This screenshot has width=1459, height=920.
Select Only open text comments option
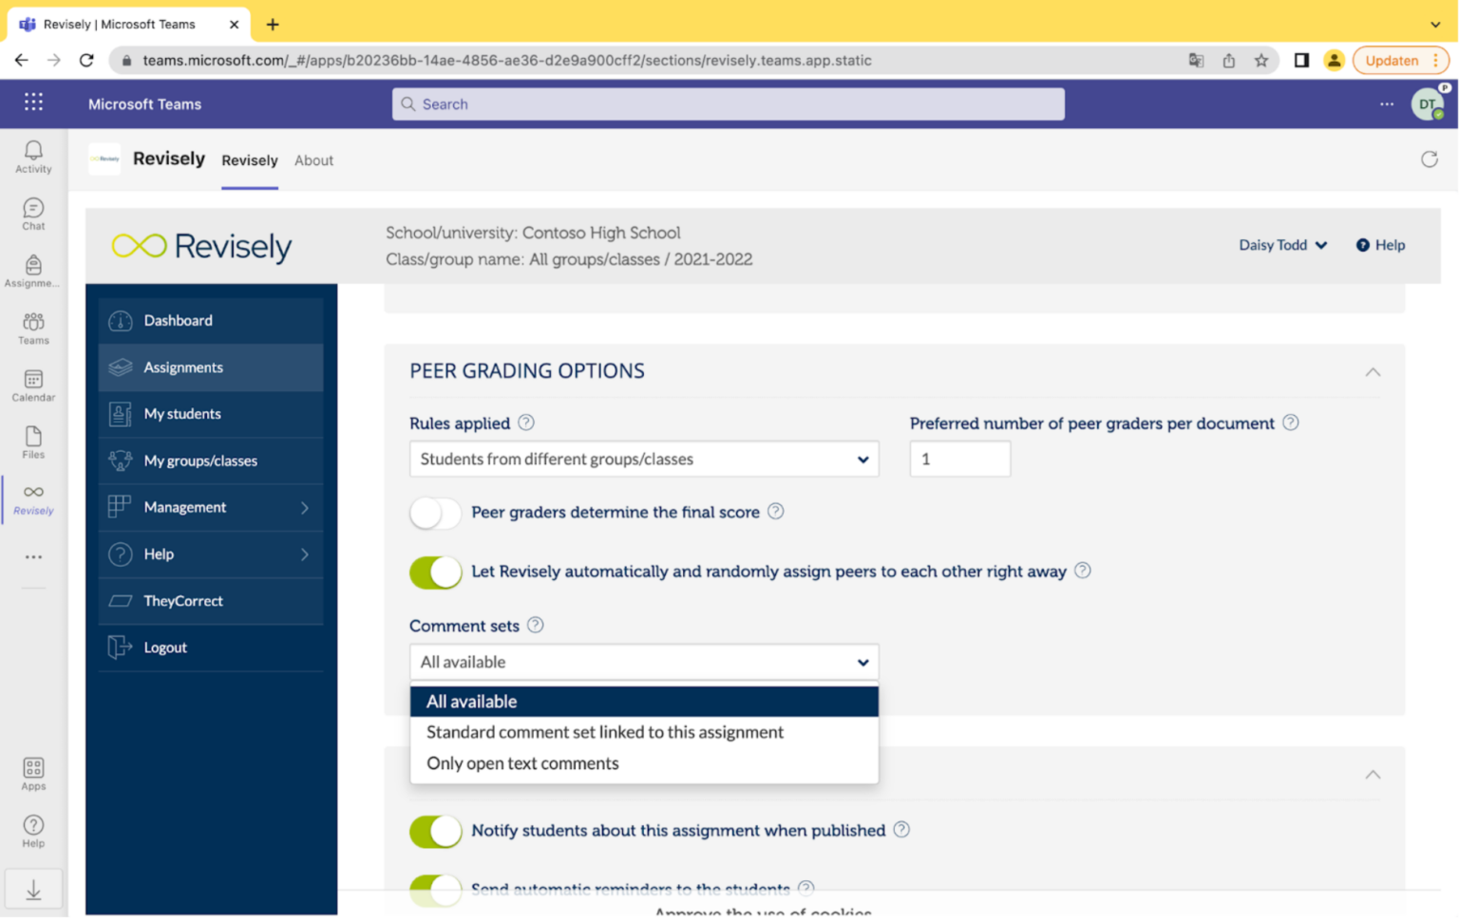pos(522,763)
